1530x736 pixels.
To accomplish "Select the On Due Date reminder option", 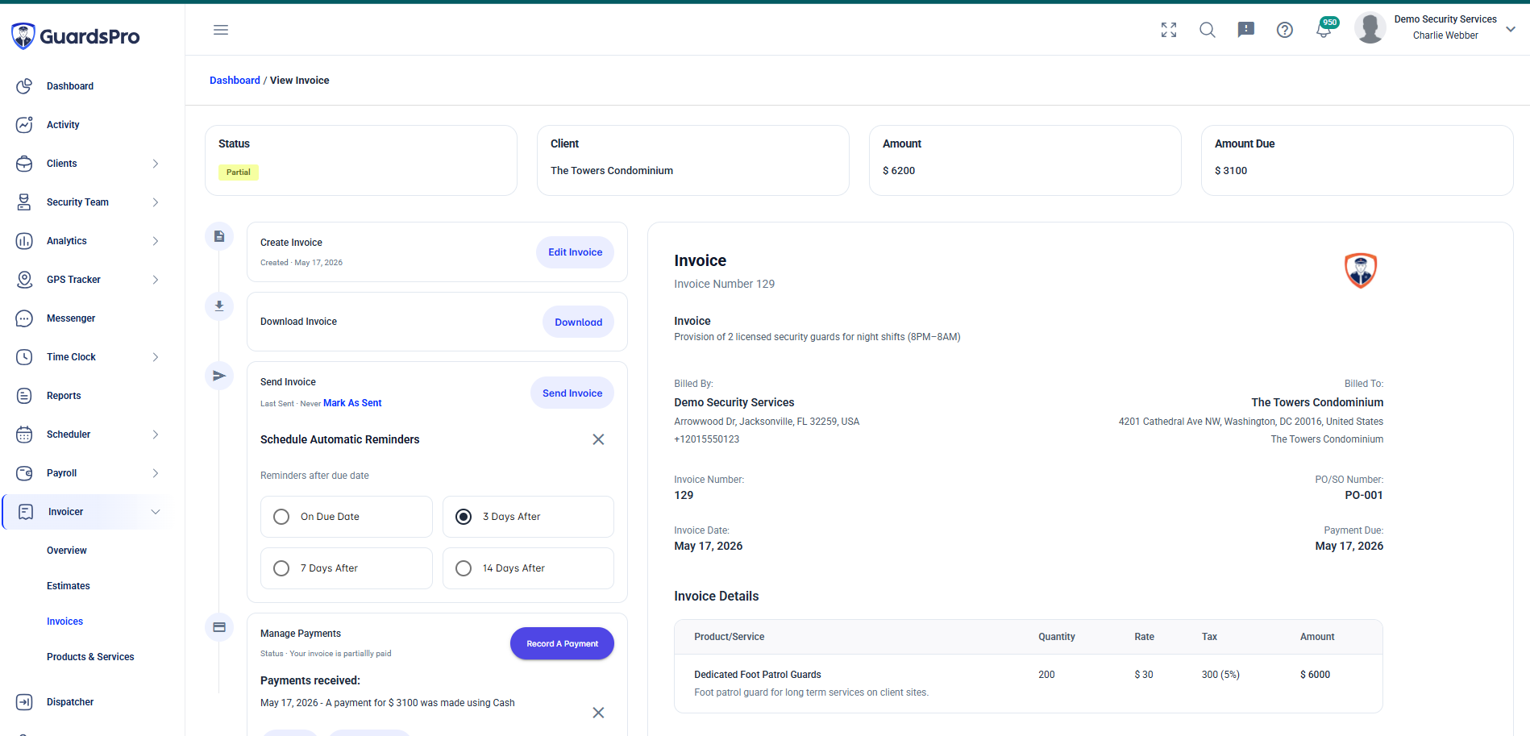I will [347, 517].
